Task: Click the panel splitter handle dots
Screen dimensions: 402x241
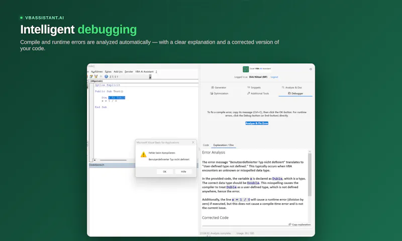Action: (199, 149)
